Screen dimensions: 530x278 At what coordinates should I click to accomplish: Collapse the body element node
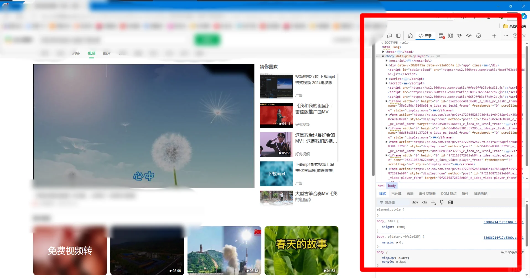click(383, 56)
